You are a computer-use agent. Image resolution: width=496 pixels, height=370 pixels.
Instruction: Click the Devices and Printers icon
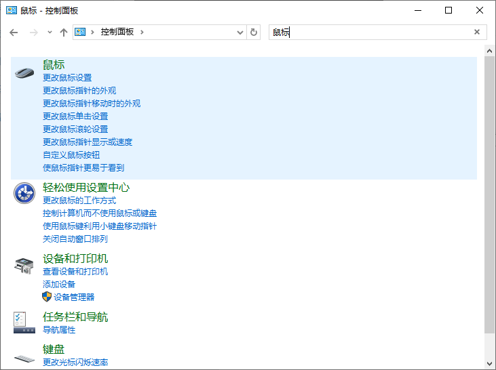(24, 266)
